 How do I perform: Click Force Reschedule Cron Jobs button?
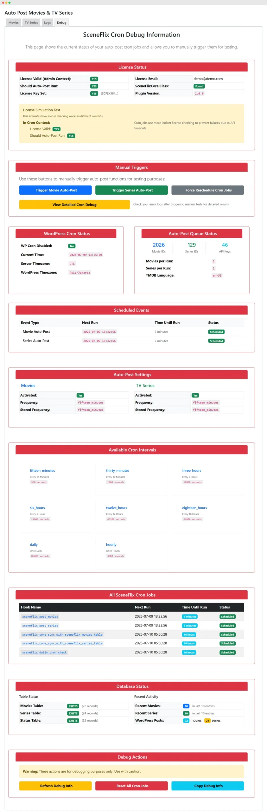point(208,190)
